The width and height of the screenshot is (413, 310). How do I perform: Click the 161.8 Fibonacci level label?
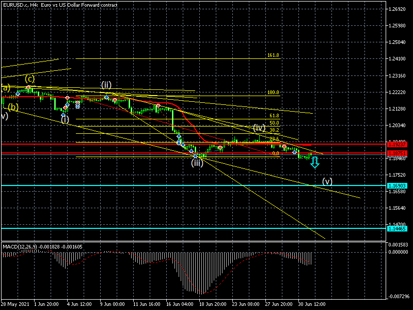pyautogui.click(x=273, y=55)
